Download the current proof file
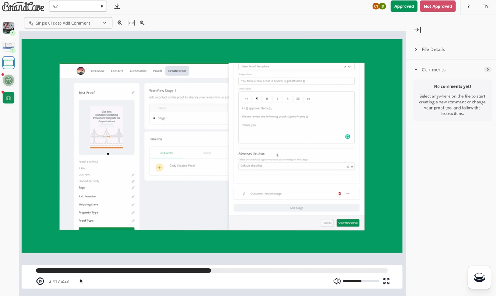Screen dimensions: 496x296 pos(117,6)
